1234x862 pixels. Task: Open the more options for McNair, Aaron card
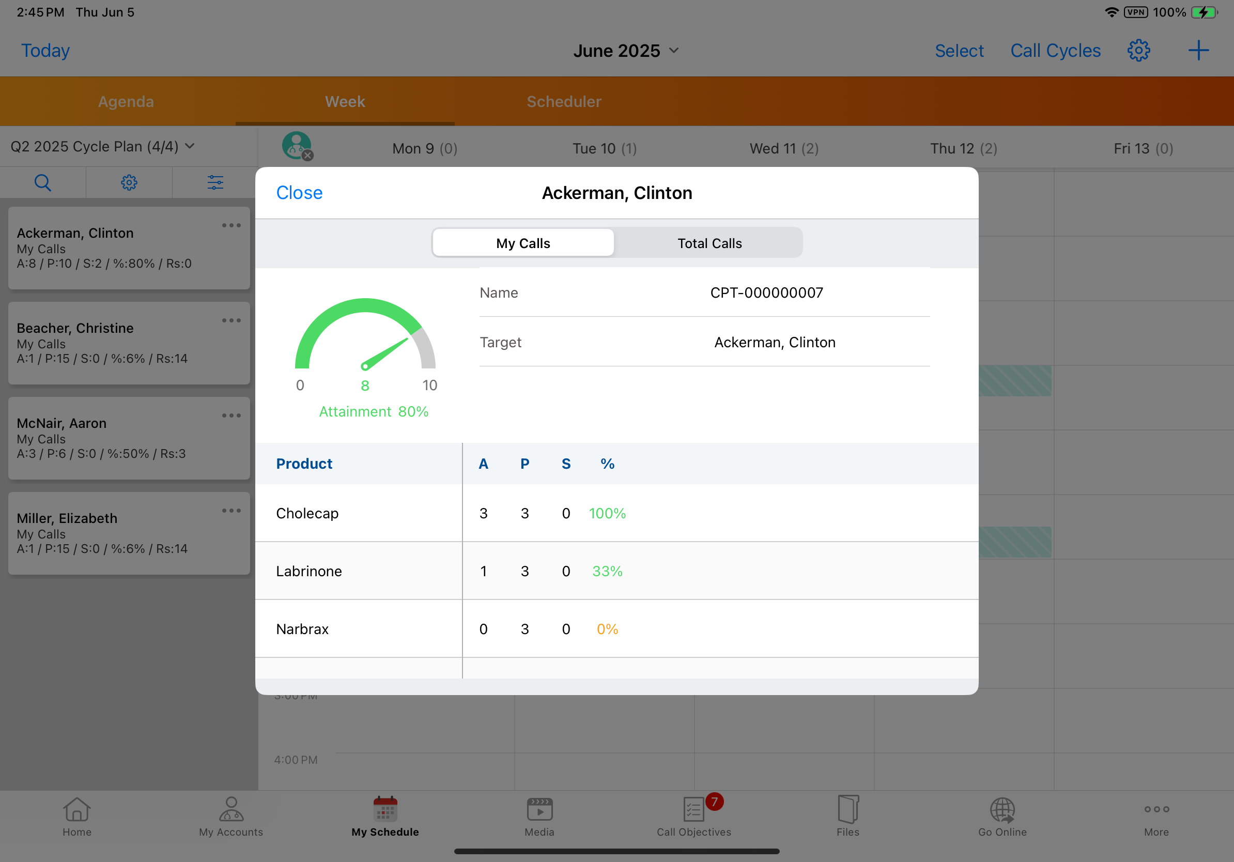pyautogui.click(x=231, y=415)
